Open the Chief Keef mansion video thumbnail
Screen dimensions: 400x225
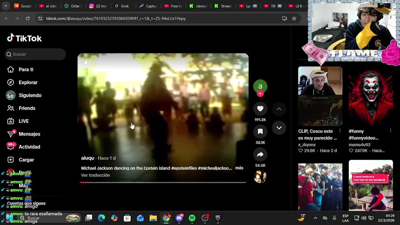(371, 186)
